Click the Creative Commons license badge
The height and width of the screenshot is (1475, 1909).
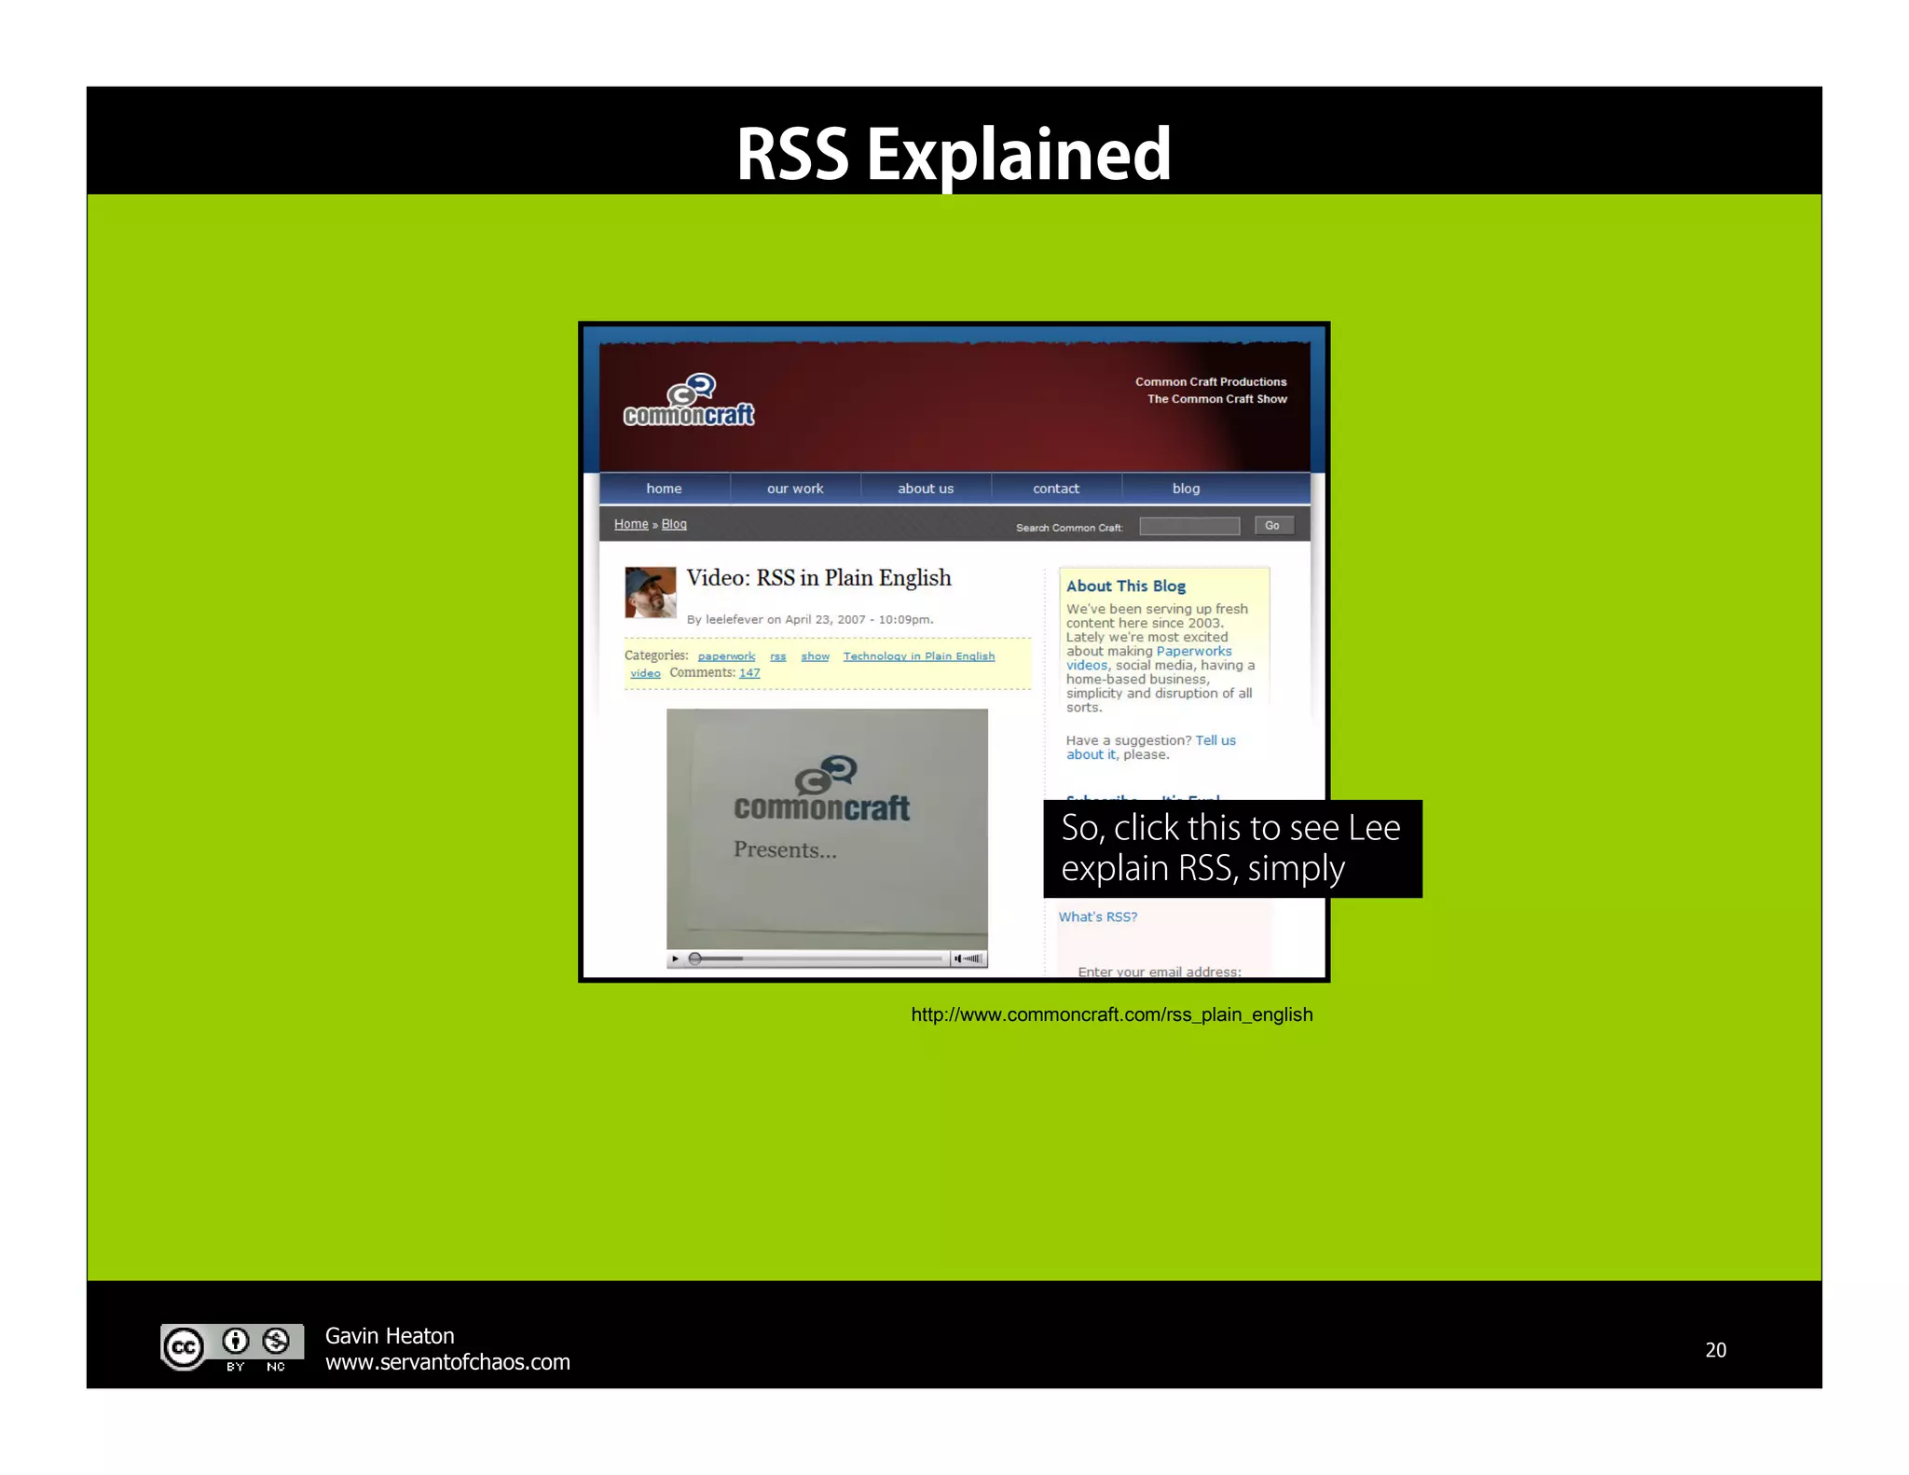(231, 1347)
